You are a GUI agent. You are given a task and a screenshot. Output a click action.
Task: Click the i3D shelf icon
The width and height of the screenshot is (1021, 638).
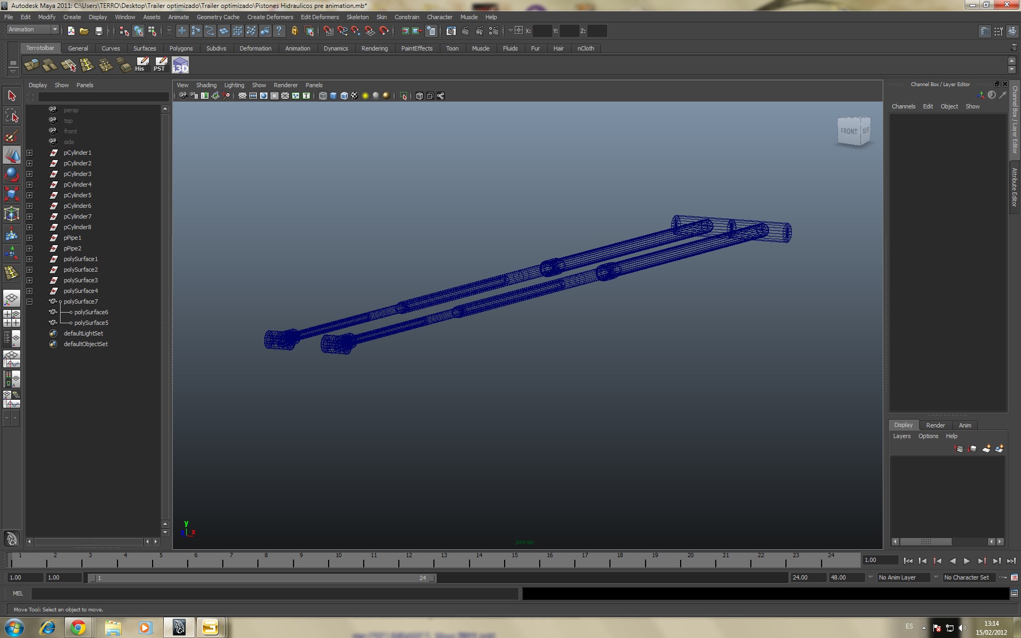(x=180, y=65)
